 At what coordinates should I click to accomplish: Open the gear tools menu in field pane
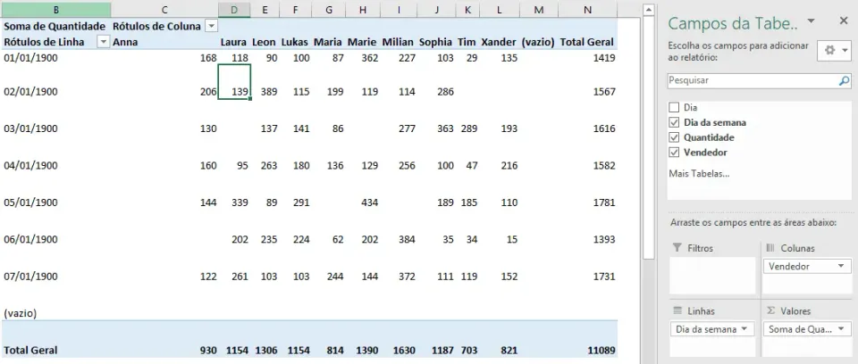point(834,50)
